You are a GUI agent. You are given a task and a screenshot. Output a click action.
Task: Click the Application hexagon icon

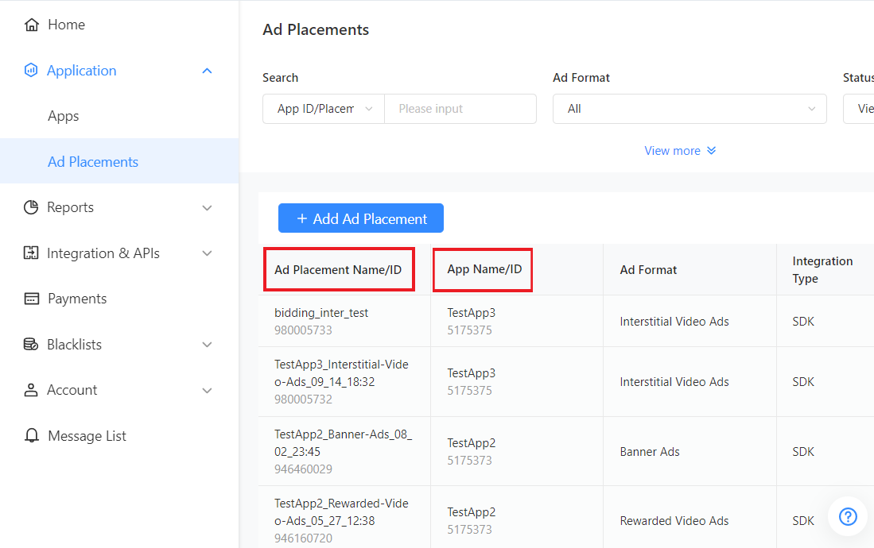(31, 71)
